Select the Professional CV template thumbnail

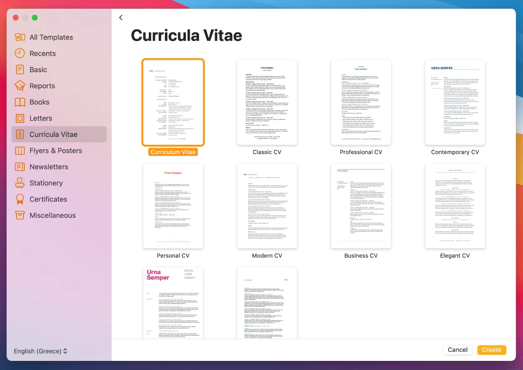click(x=361, y=102)
